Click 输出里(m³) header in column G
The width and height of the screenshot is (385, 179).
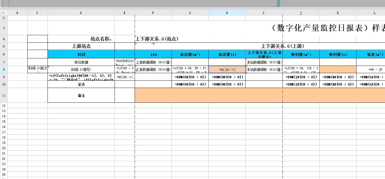tap(190, 54)
